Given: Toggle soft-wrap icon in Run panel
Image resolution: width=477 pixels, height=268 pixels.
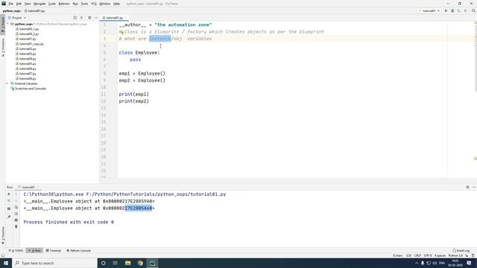Looking at the screenshot, I should [16, 207].
